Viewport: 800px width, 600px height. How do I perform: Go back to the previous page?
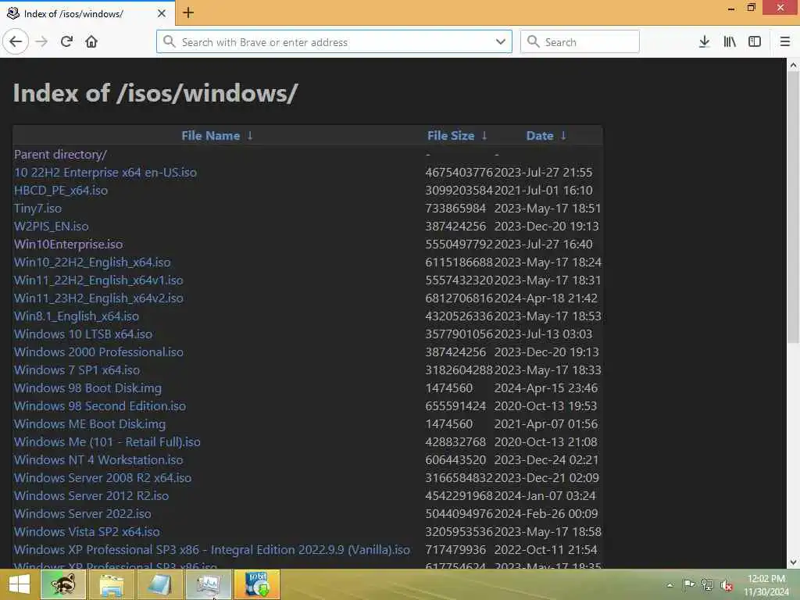tap(16, 41)
